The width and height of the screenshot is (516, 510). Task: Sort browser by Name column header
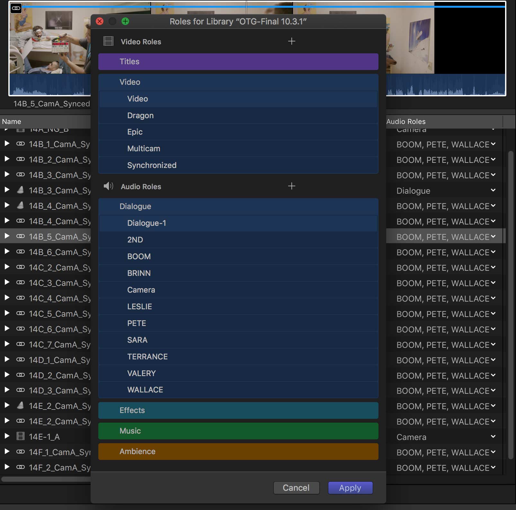coord(45,121)
